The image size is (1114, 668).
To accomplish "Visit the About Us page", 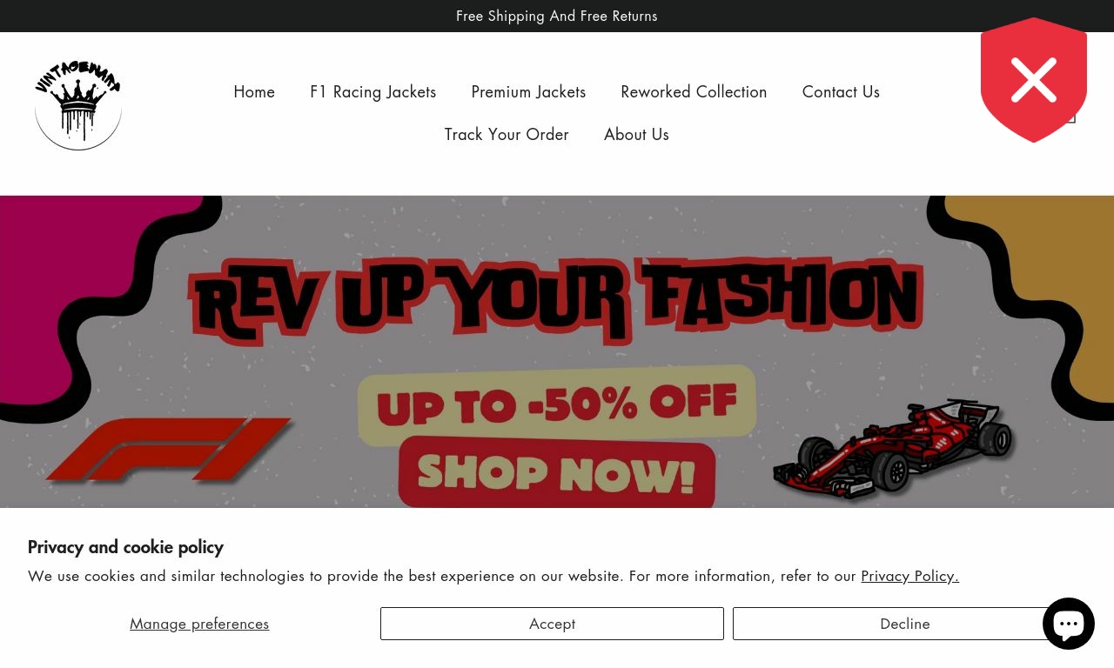I will 636,134.
